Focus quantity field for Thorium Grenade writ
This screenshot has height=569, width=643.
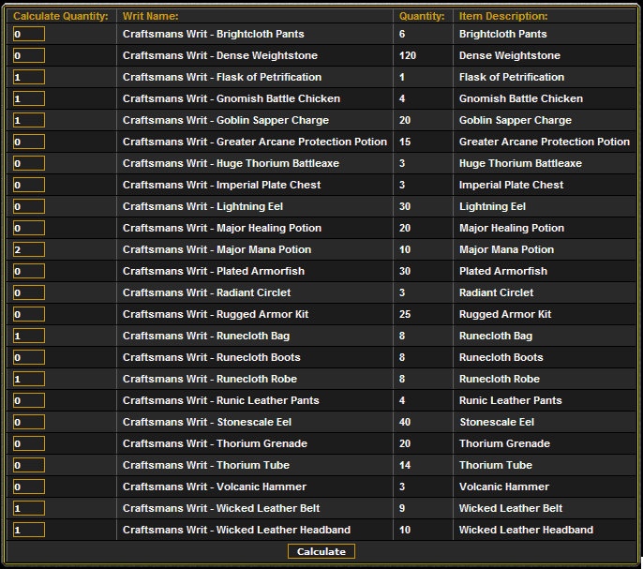(x=29, y=443)
